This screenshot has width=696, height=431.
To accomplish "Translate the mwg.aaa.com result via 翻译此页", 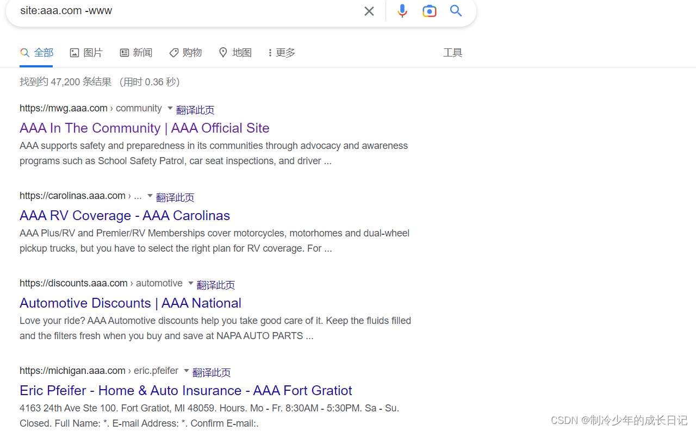I will click(x=195, y=110).
